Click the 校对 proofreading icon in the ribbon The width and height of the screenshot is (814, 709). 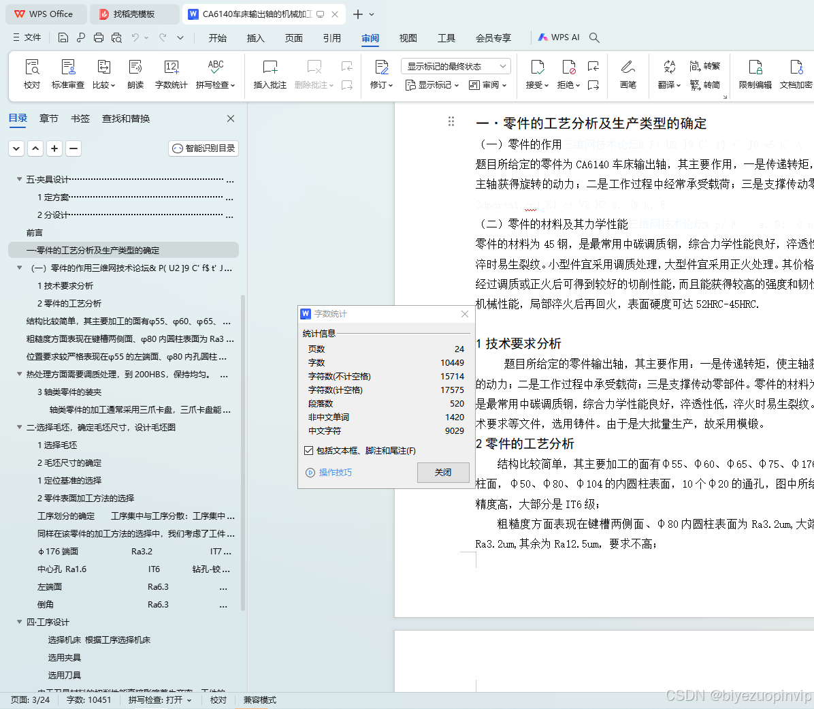[x=32, y=74]
